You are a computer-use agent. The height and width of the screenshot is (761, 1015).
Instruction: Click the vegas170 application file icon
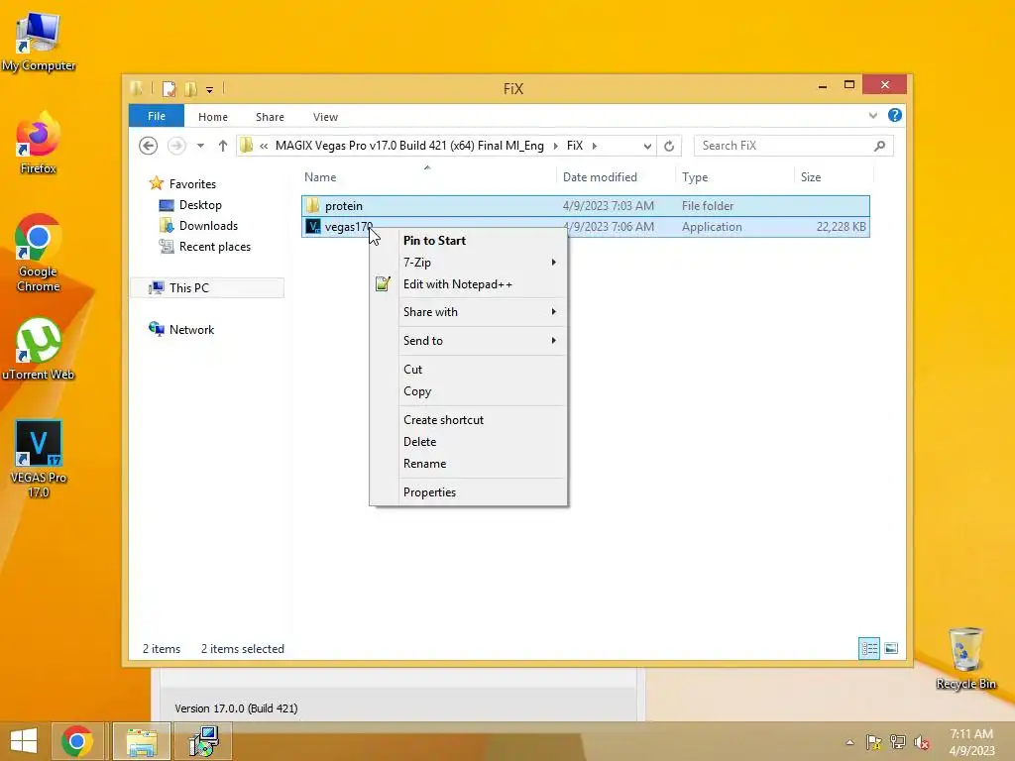coord(312,227)
